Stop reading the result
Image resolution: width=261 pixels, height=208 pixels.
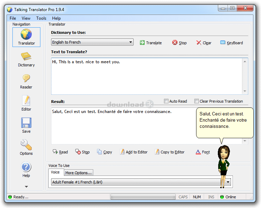coord(83,152)
